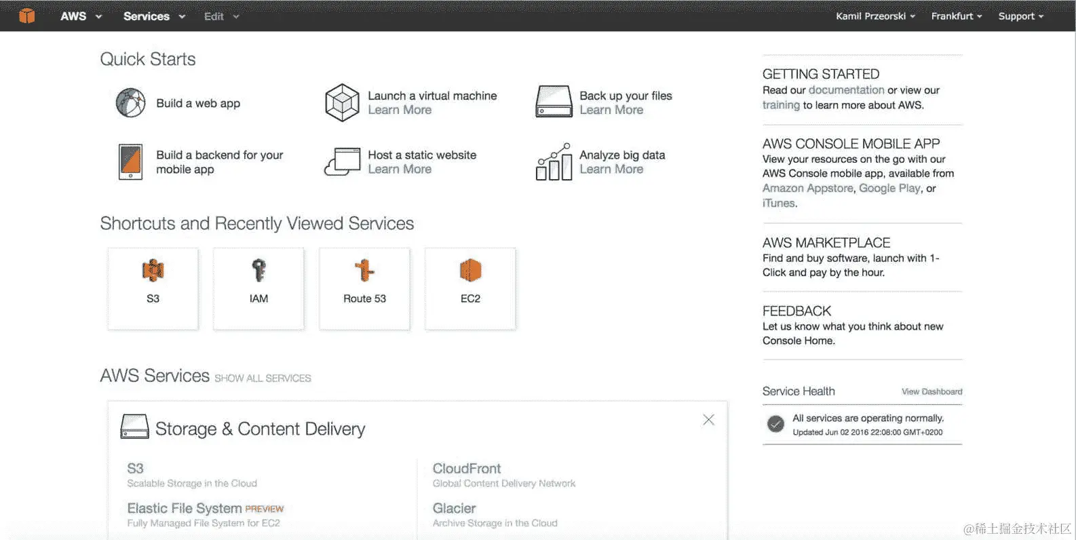Close the Storage & Content Delivery panel

708,420
